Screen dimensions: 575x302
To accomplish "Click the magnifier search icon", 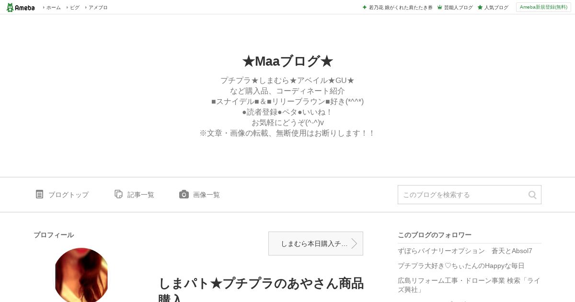I will (x=532, y=195).
